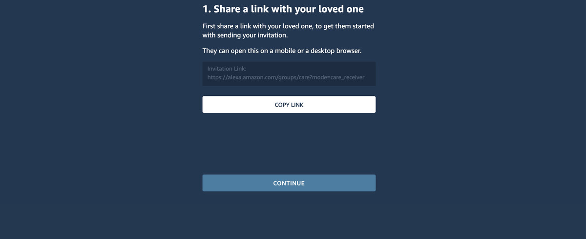Click the 'https://' start of the invitation link

tap(216, 77)
